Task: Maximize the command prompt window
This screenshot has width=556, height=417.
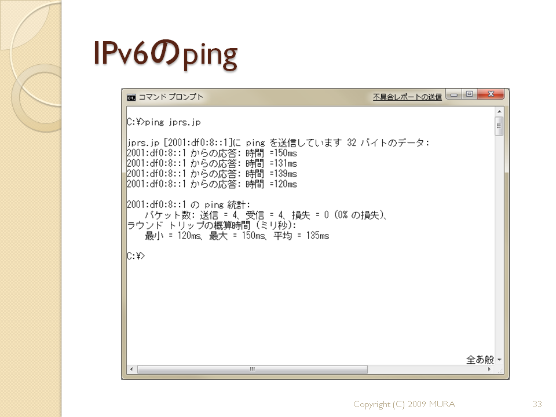Action: click(x=470, y=94)
